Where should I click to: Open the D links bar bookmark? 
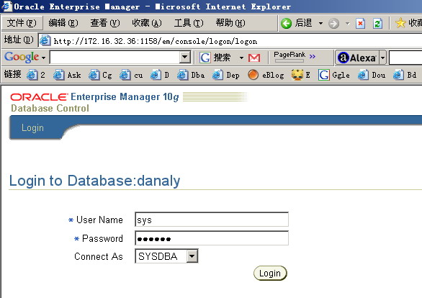coord(160,75)
